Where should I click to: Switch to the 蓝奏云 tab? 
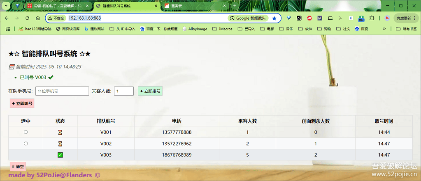pyautogui.click(x=193, y=6)
